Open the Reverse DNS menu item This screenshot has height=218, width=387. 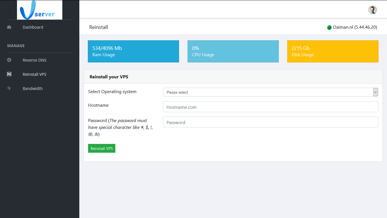35,60
